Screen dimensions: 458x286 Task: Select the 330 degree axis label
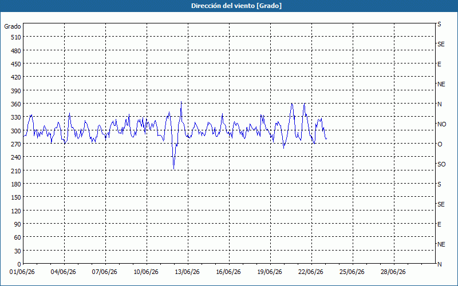tap(16, 117)
